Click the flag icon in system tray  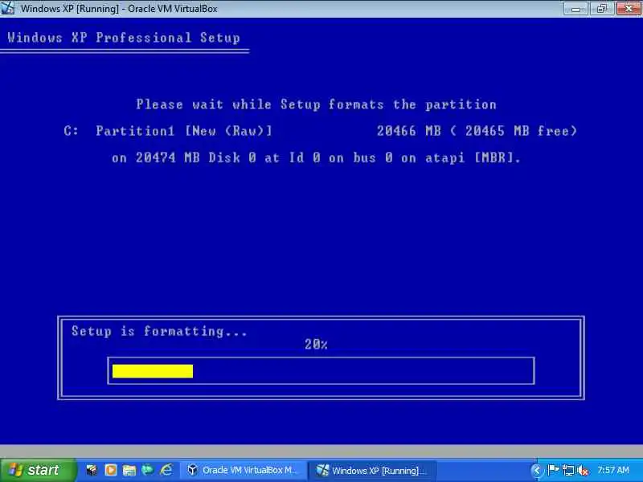553,470
